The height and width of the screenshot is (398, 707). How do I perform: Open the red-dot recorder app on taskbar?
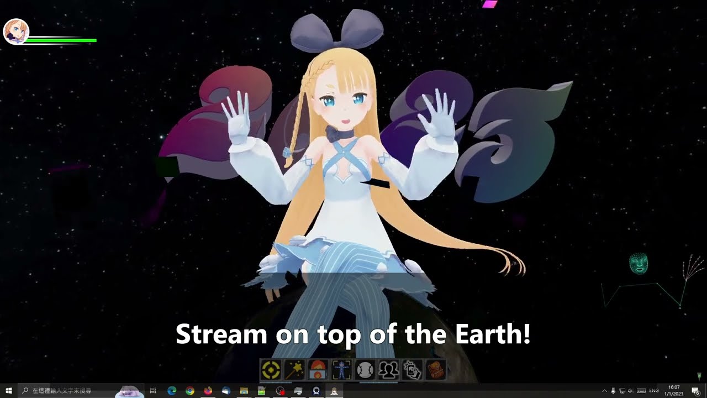click(280, 391)
